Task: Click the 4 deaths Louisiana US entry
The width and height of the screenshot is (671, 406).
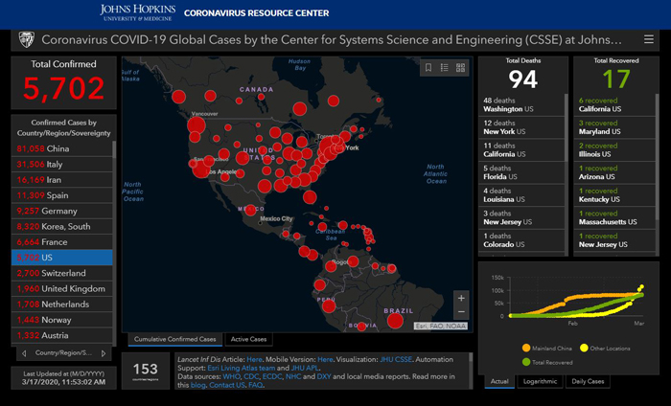Action: (521, 195)
